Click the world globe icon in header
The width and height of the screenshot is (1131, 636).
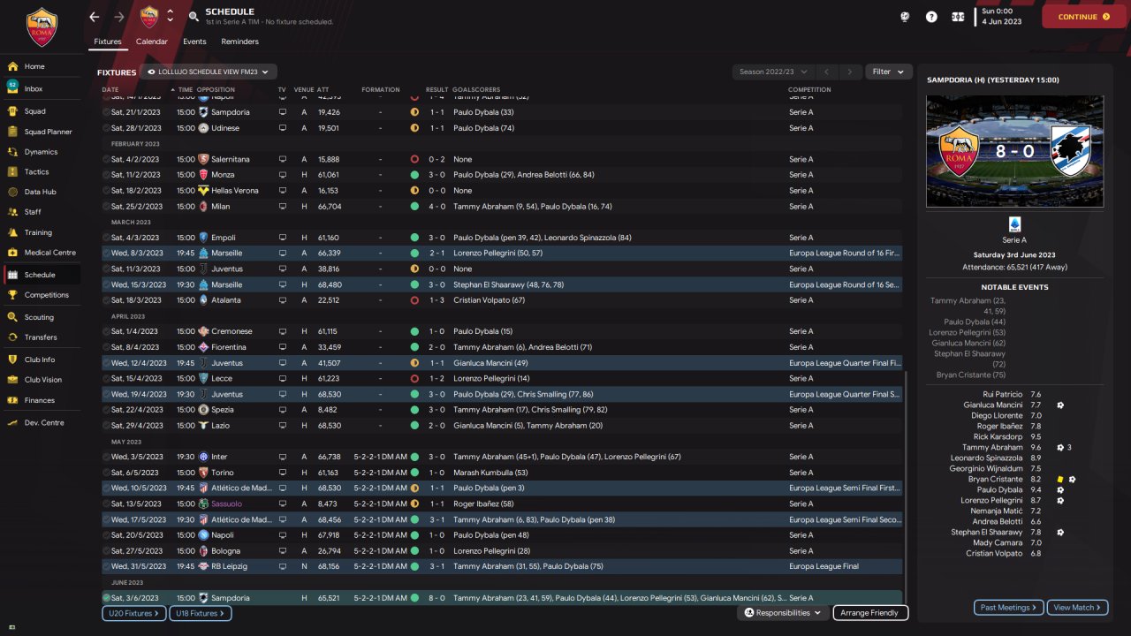point(905,17)
